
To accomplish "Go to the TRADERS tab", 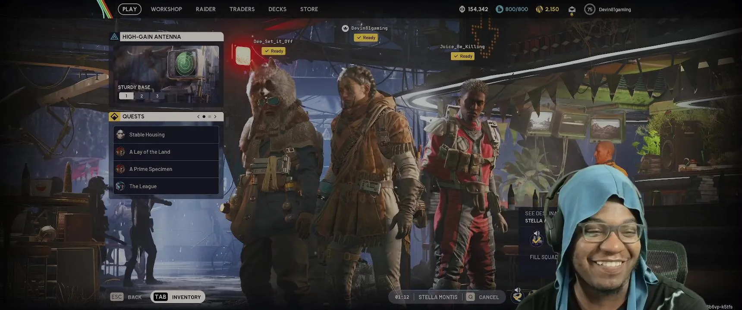I will [242, 9].
